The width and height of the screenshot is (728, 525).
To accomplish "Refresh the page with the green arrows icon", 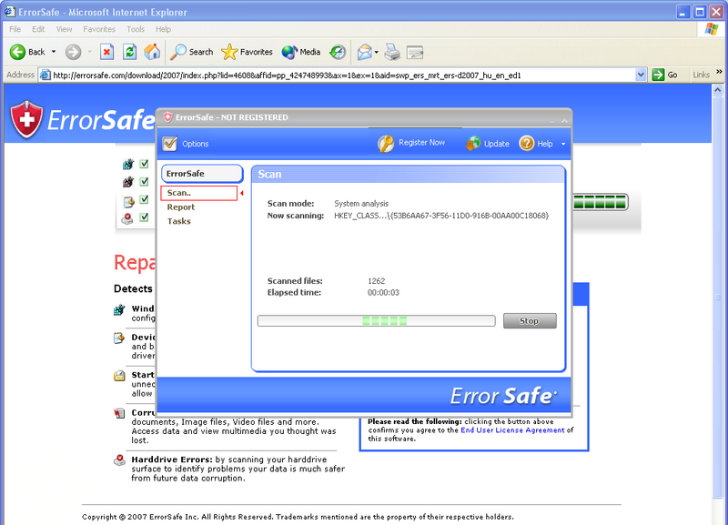I will [129, 52].
